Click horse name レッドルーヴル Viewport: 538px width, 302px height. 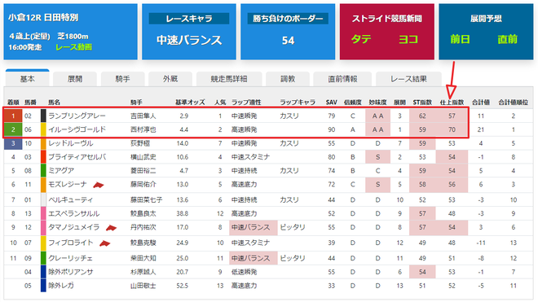[x=71, y=143]
